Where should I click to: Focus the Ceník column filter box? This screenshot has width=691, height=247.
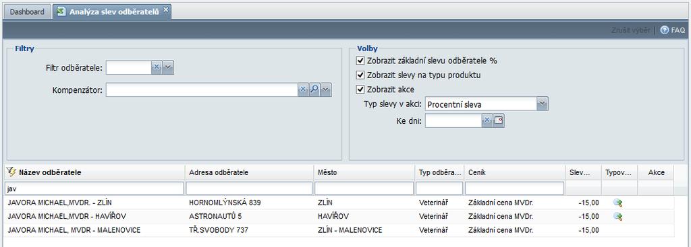pyautogui.click(x=515, y=188)
